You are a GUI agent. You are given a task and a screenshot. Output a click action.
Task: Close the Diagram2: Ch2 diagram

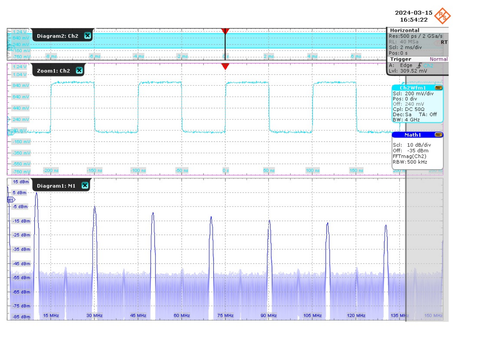88,36
